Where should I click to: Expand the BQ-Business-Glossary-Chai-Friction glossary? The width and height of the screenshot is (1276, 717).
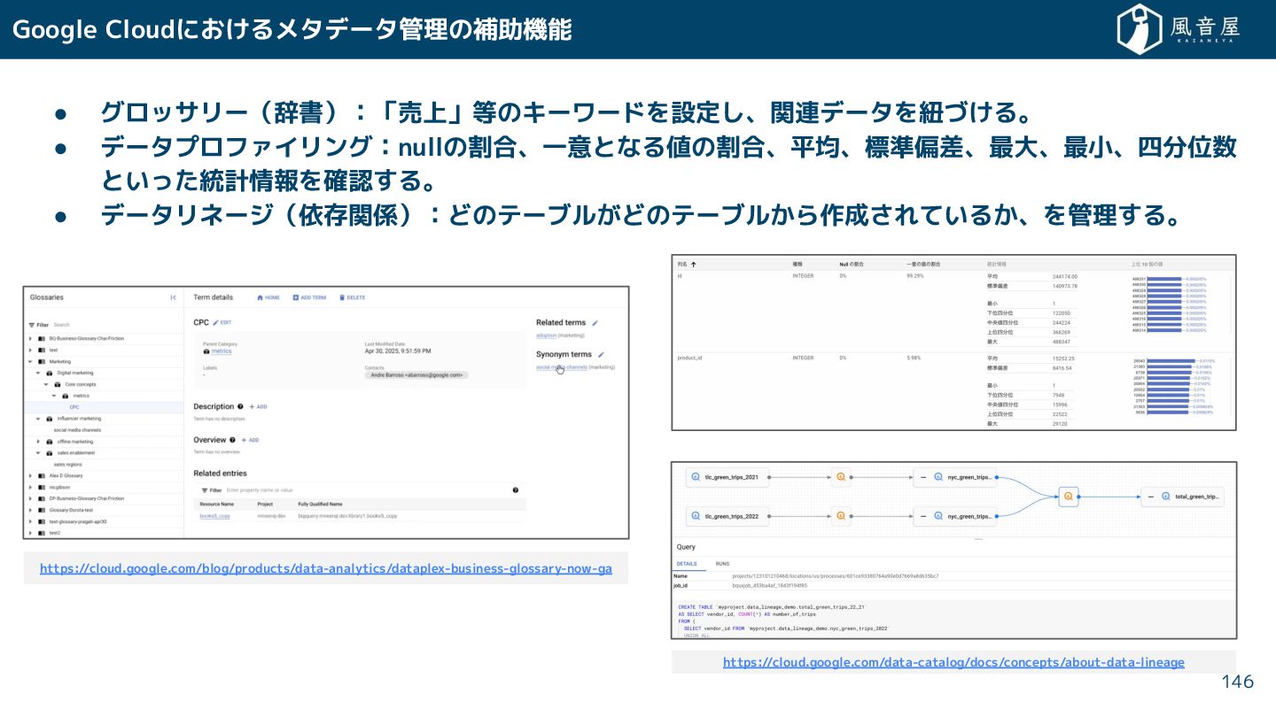pos(30,338)
